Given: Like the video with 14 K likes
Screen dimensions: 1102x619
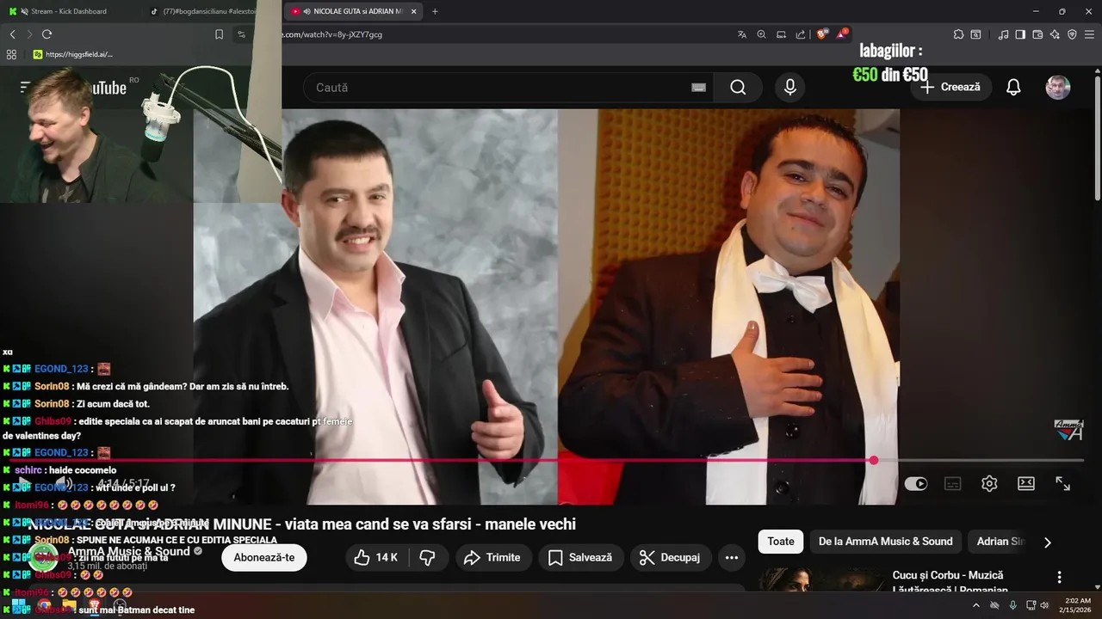Looking at the screenshot, I should pos(377,558).
